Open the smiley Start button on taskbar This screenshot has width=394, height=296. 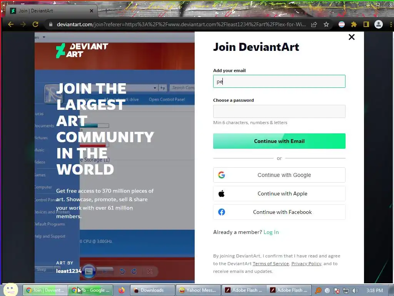coord(10,290)
